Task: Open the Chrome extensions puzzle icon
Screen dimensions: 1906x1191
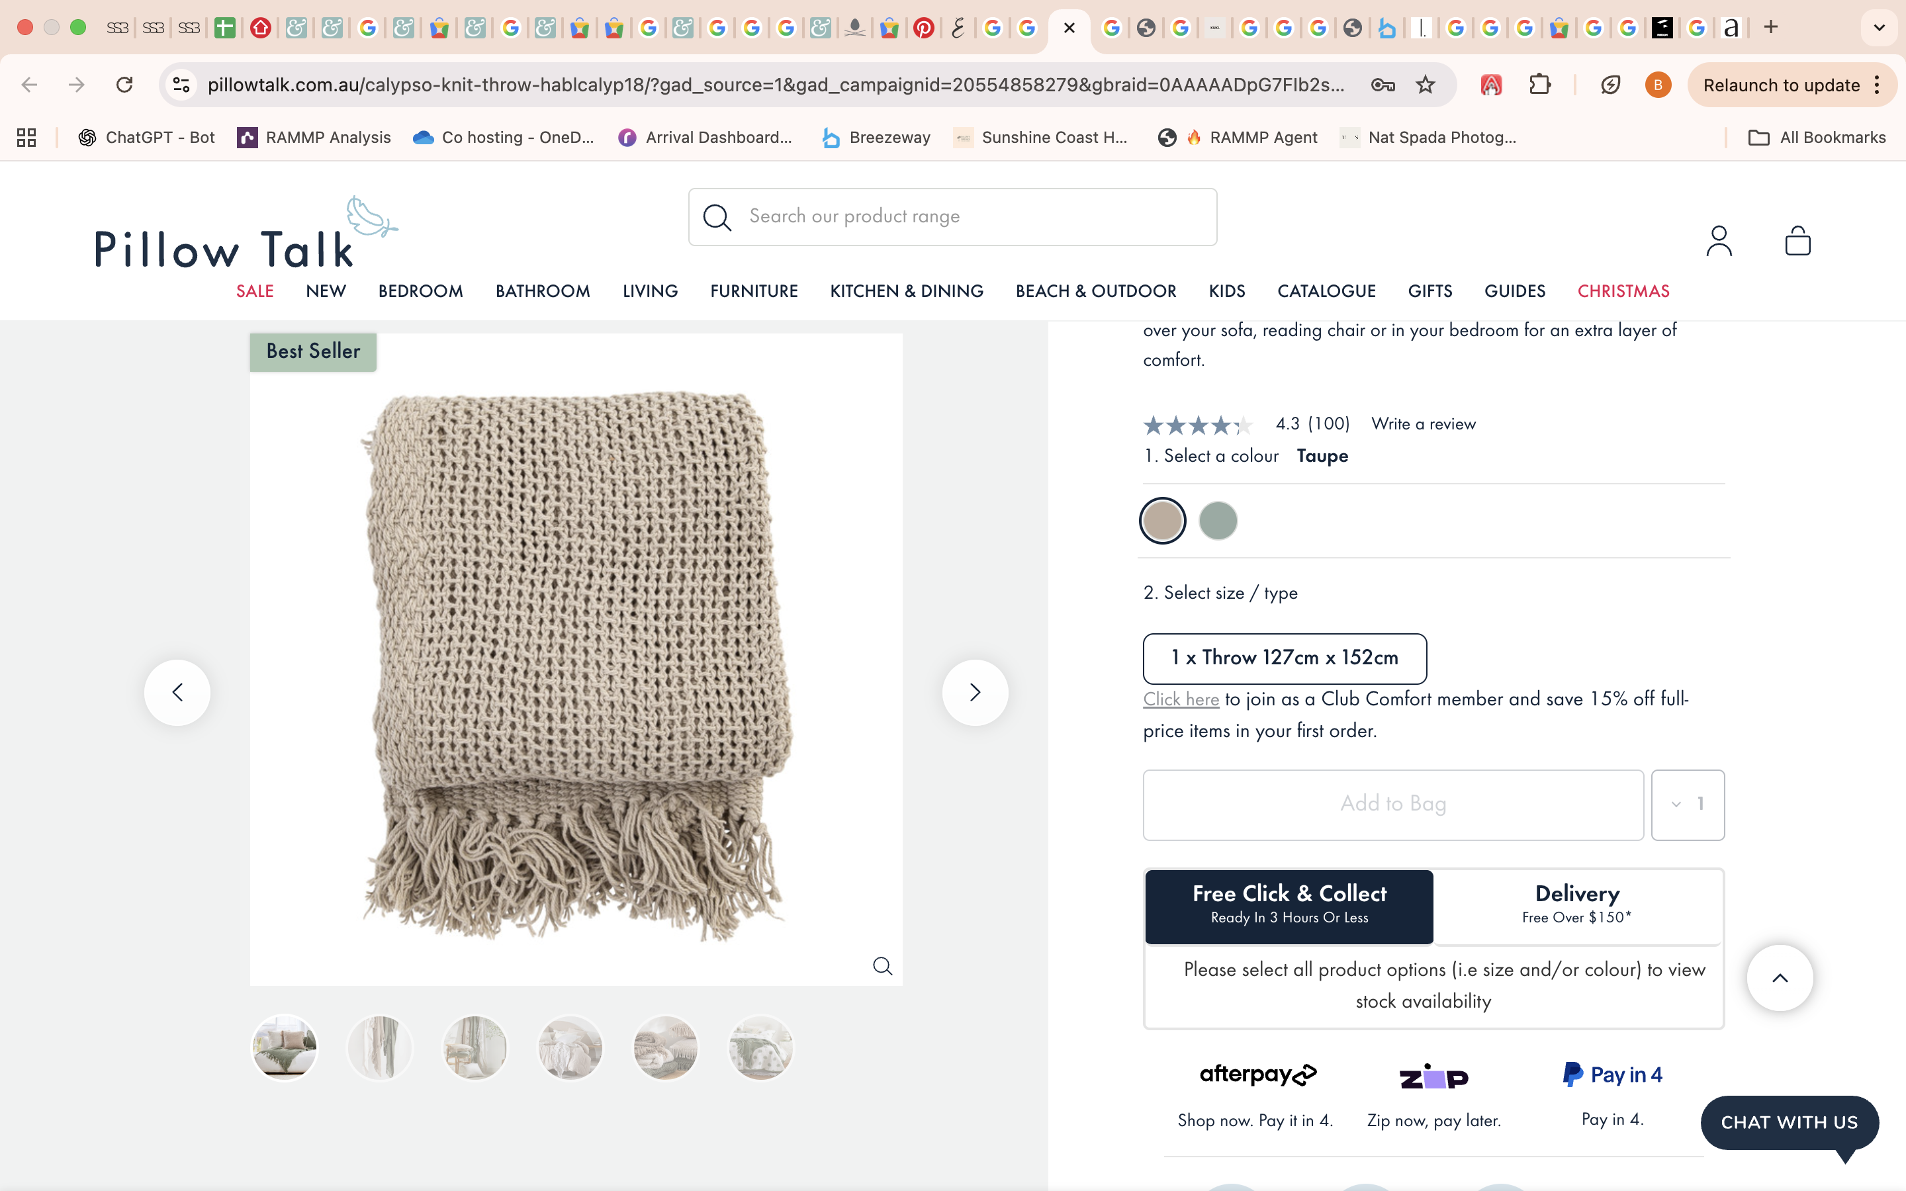Action: [1539, 85]
